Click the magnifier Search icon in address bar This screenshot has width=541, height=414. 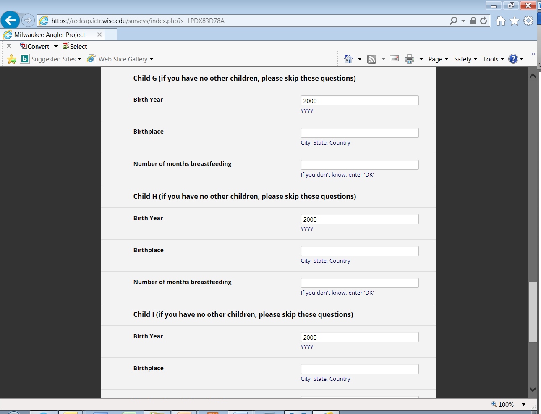[x=453, y=21]
